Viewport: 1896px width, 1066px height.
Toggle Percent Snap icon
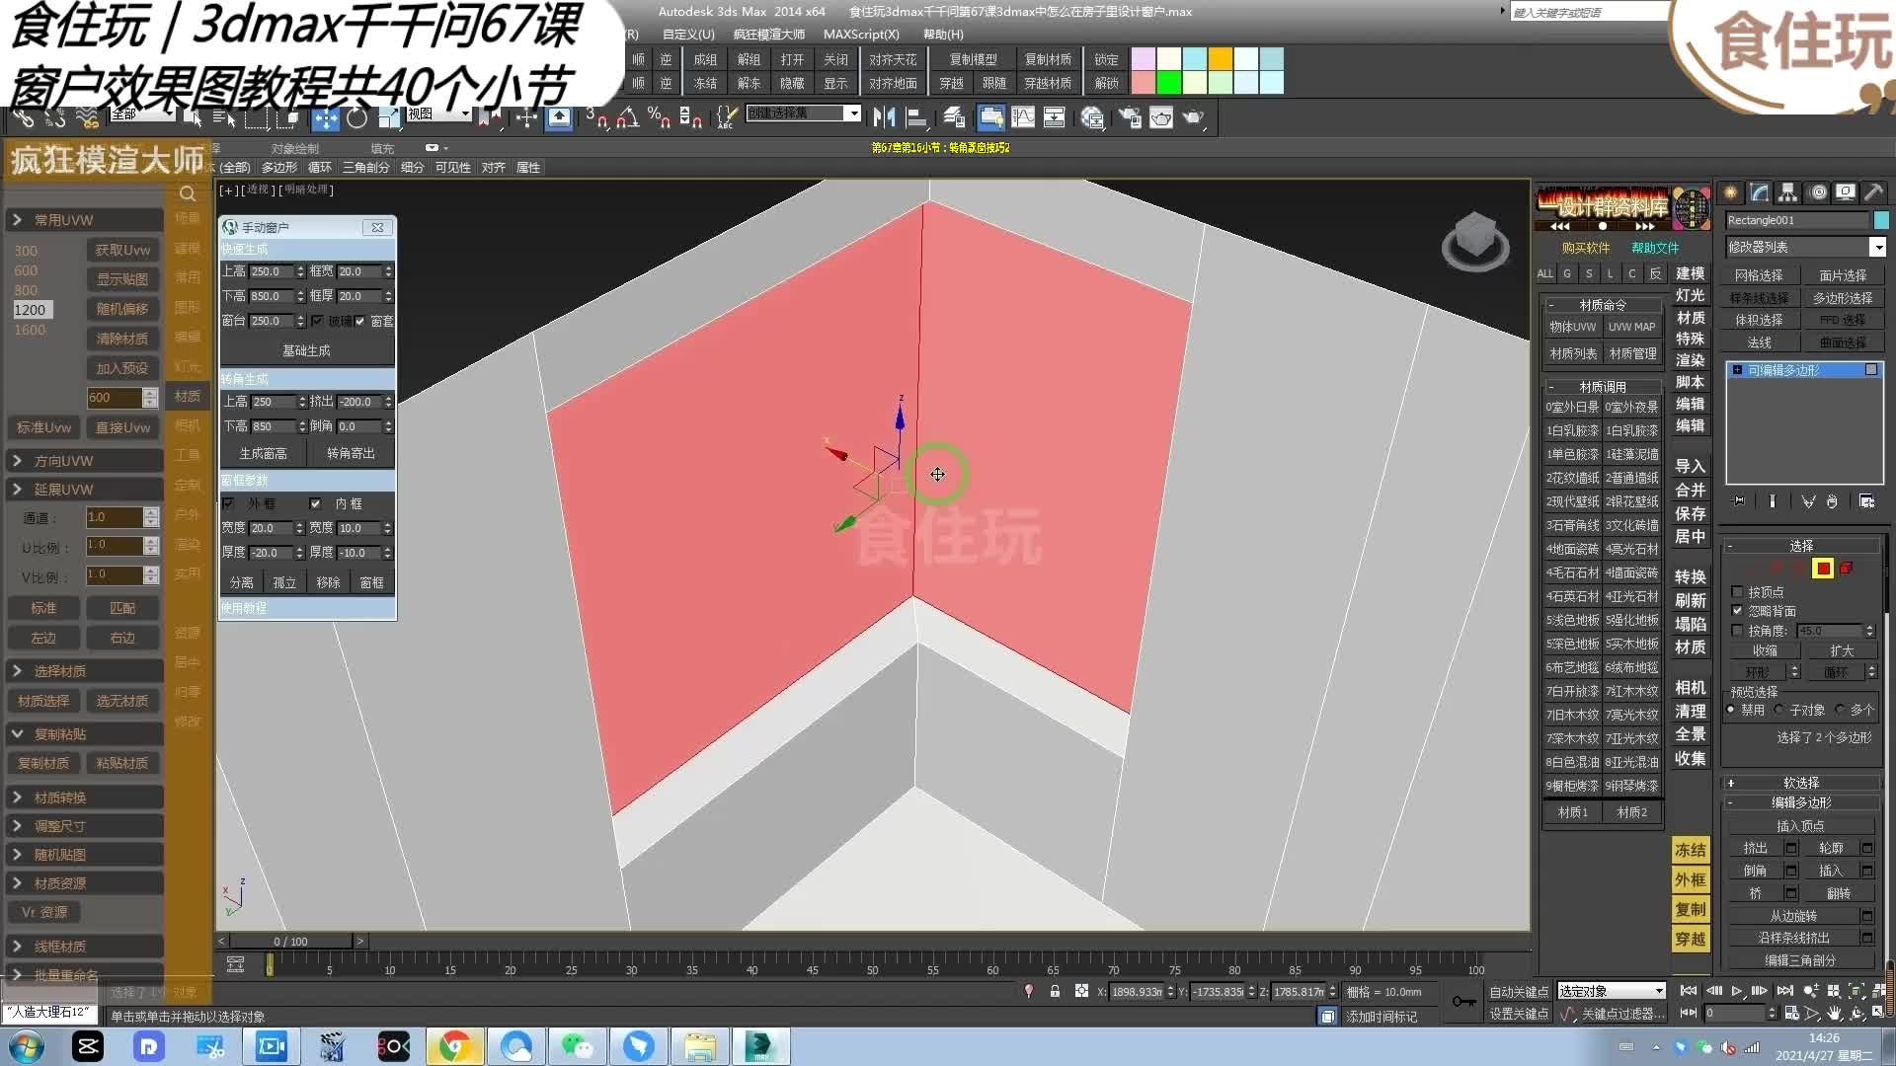tap(659, 118)
